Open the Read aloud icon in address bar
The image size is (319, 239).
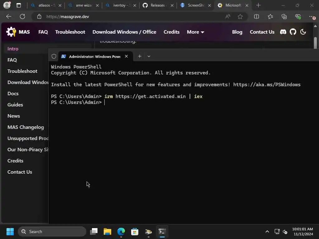(228, 16)
